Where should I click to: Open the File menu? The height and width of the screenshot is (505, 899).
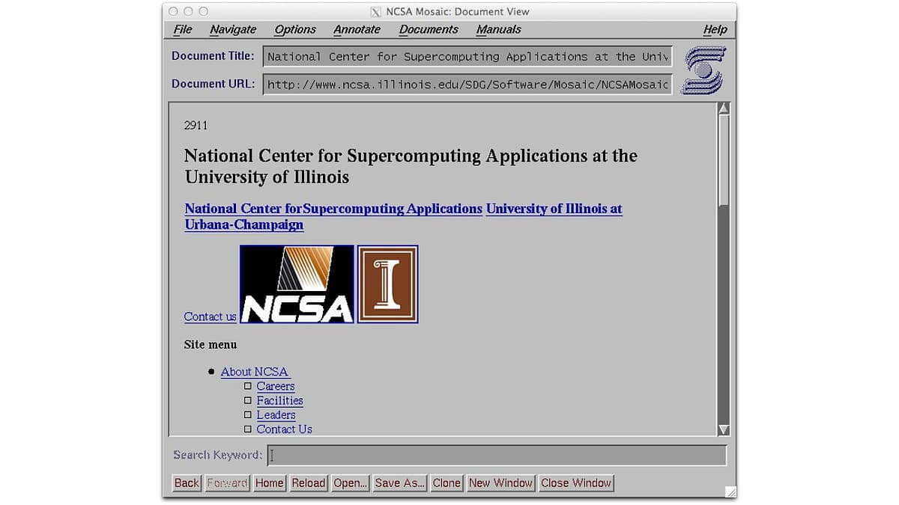182,29
